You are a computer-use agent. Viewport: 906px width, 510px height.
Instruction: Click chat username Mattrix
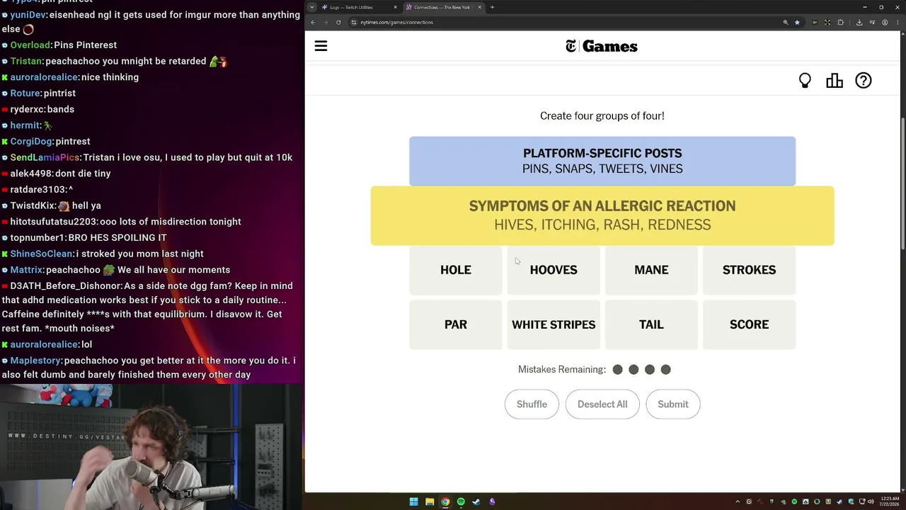click(x=26, y=270)
